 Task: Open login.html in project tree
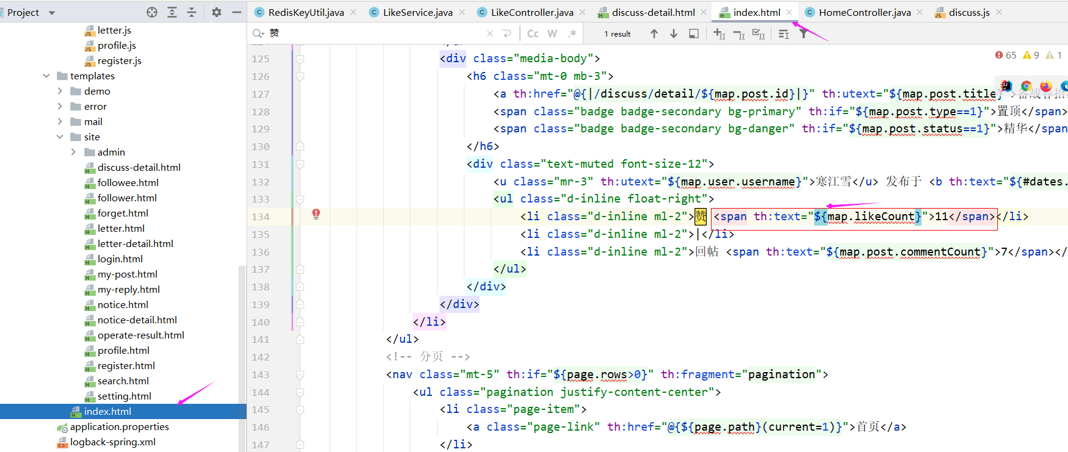(120, 259)
